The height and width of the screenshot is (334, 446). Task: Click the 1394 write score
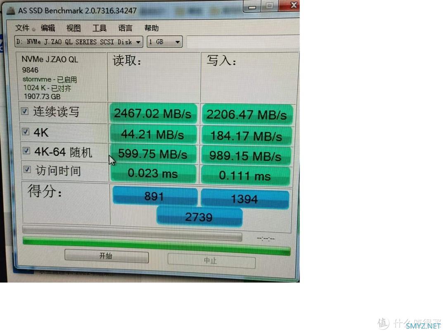pyautogui.click(x=244, y=198)
